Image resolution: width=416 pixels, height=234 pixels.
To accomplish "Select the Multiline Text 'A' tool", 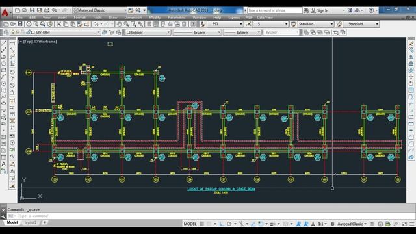I will pos(4,164).
